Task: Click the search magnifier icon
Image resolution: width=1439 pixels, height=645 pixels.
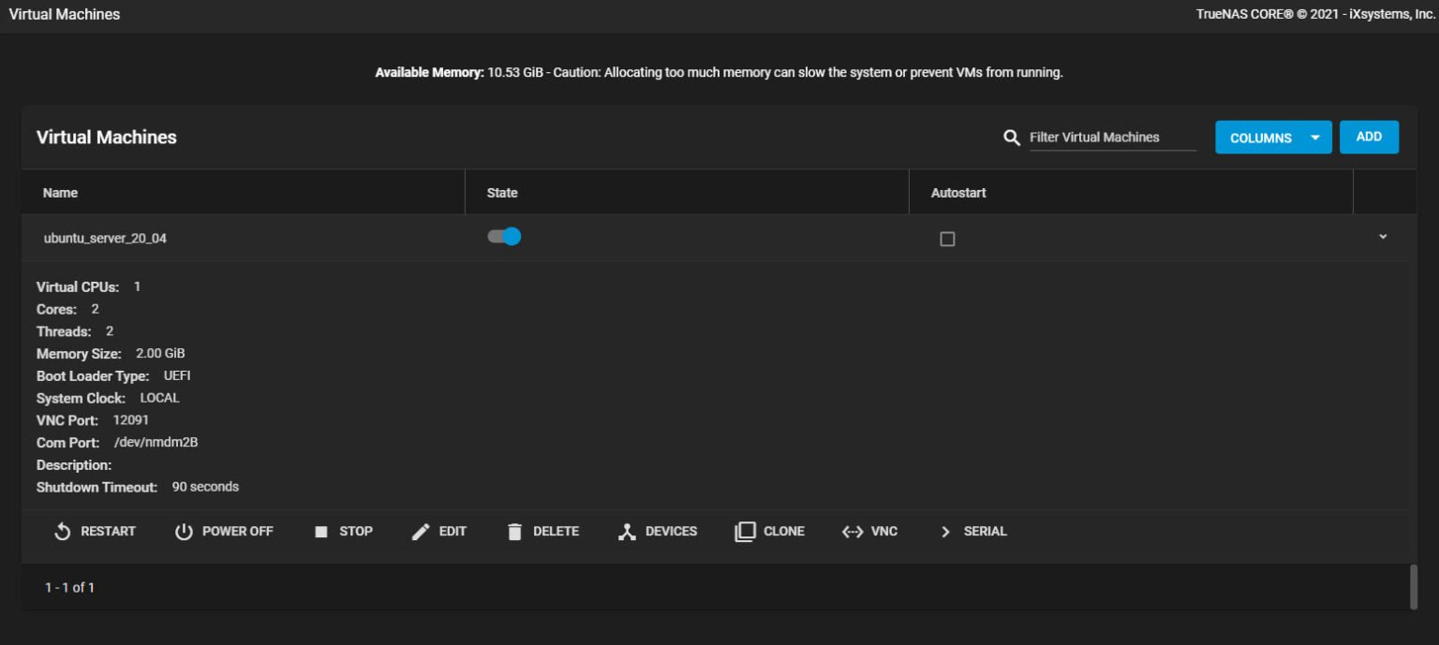Action: click(1011, 137)
